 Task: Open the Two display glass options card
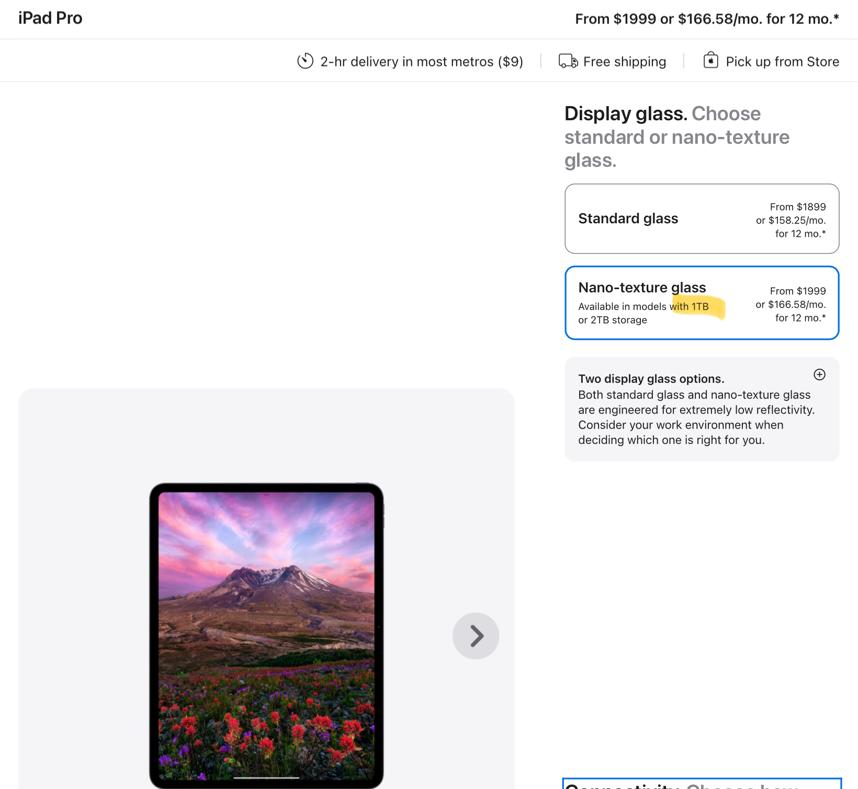pyautogui.click(x=702, y=409)
